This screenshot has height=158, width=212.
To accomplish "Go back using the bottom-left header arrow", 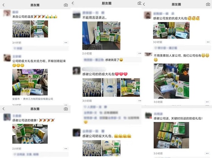I will (x=3, y=109).
